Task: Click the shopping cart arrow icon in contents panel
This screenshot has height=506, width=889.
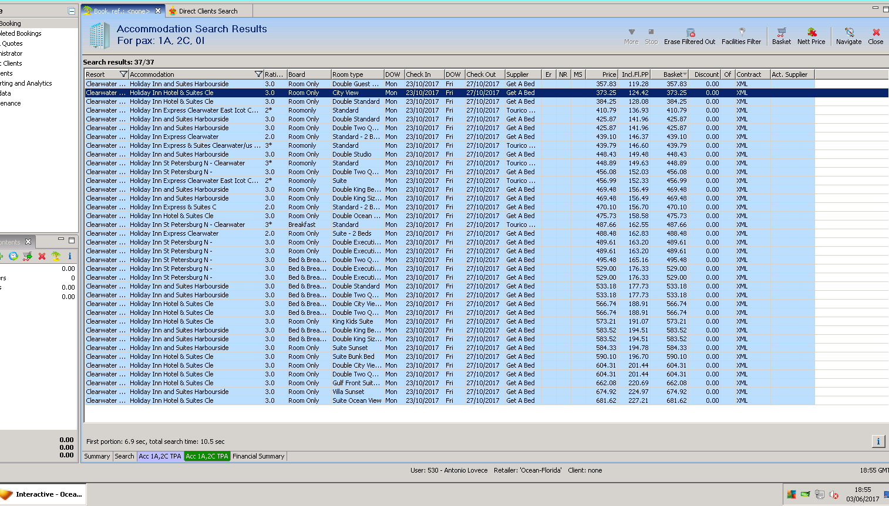Action: coord(27,256)
